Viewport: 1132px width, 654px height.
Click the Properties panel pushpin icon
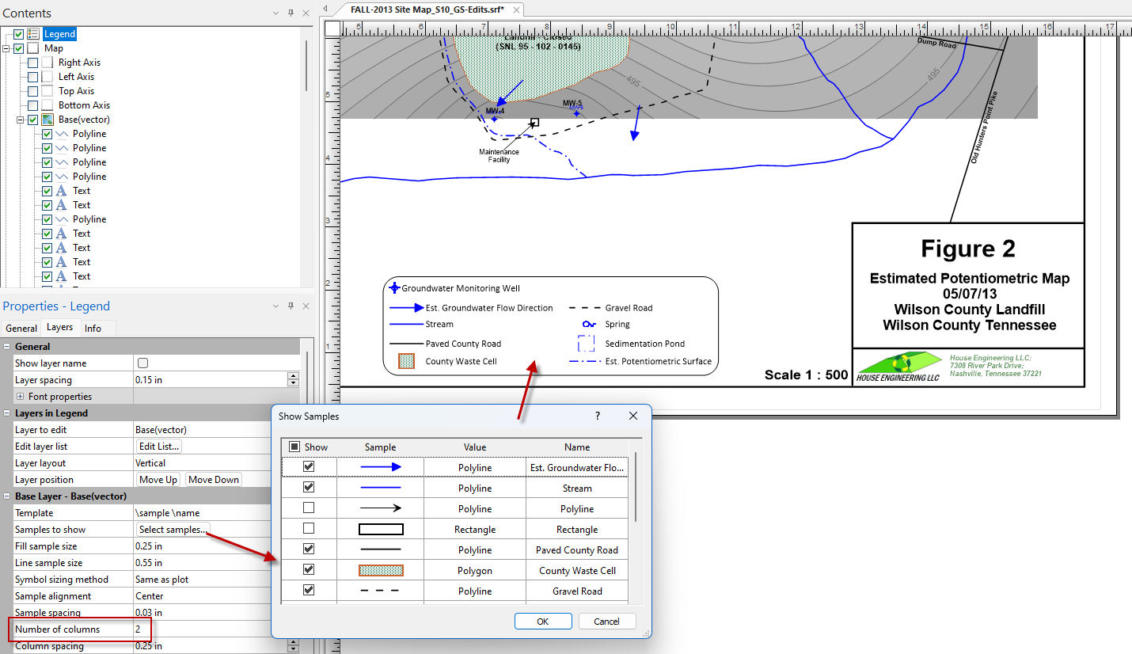[x=291, y=306]
